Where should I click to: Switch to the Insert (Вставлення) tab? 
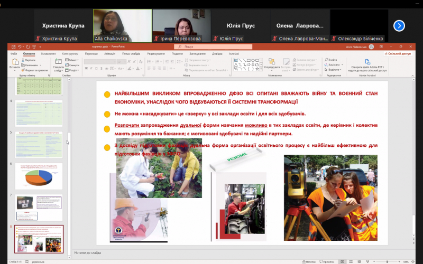48,54
